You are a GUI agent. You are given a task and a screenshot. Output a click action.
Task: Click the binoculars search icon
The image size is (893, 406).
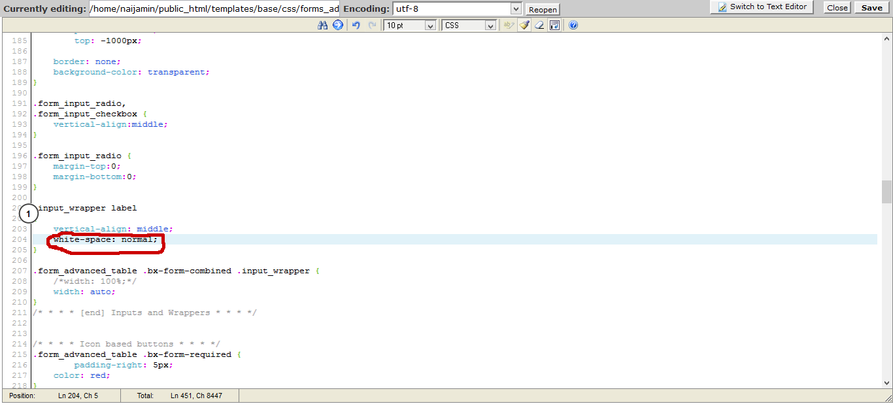[x=322, y=25]
